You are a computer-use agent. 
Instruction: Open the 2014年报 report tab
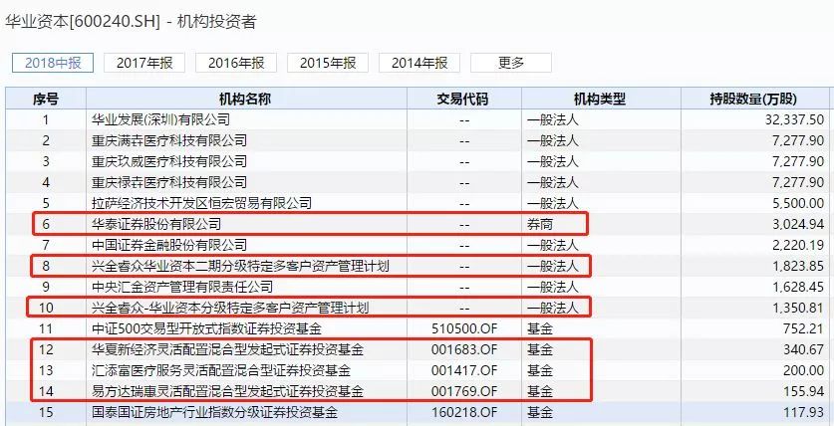coord(419,63)
